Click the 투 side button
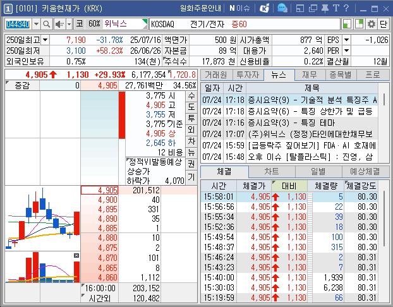This screenshot has width=393, height=307. [191, 118]
